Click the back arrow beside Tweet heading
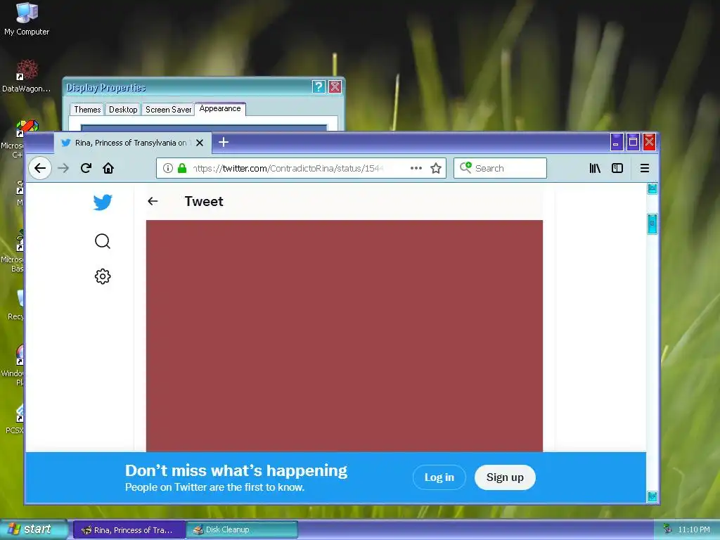The width and height of the screenshot is (720, 540). (x=153, y=201)
